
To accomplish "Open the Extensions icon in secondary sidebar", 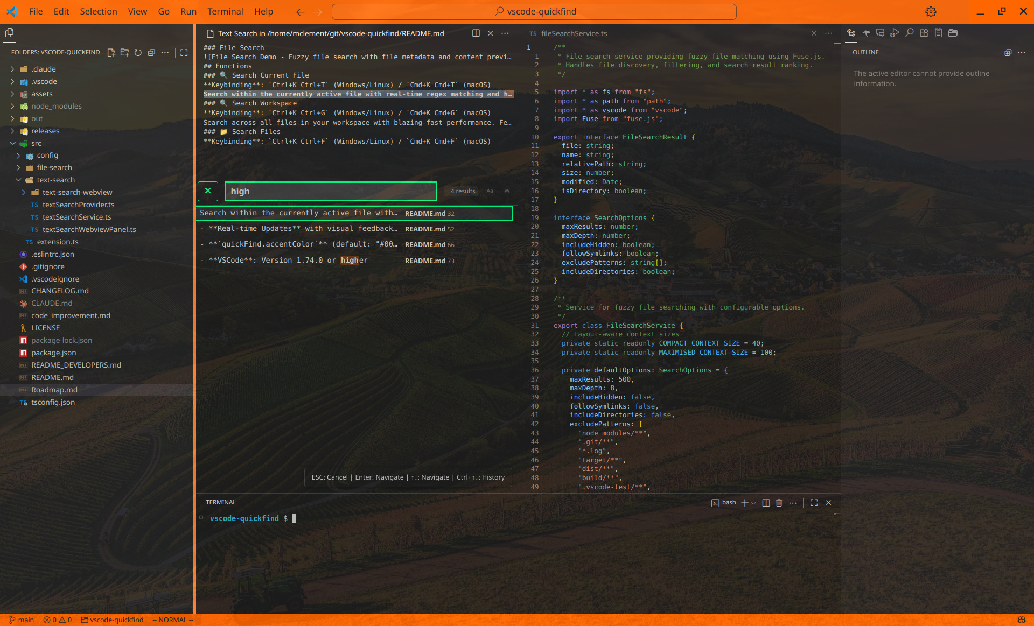I will click(x=924, y=33).
